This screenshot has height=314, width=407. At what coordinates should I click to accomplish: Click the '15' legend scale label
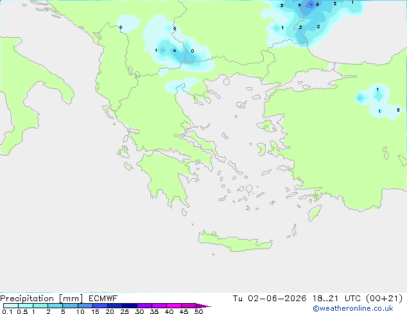pyautogui.click(x=95, y=311)
